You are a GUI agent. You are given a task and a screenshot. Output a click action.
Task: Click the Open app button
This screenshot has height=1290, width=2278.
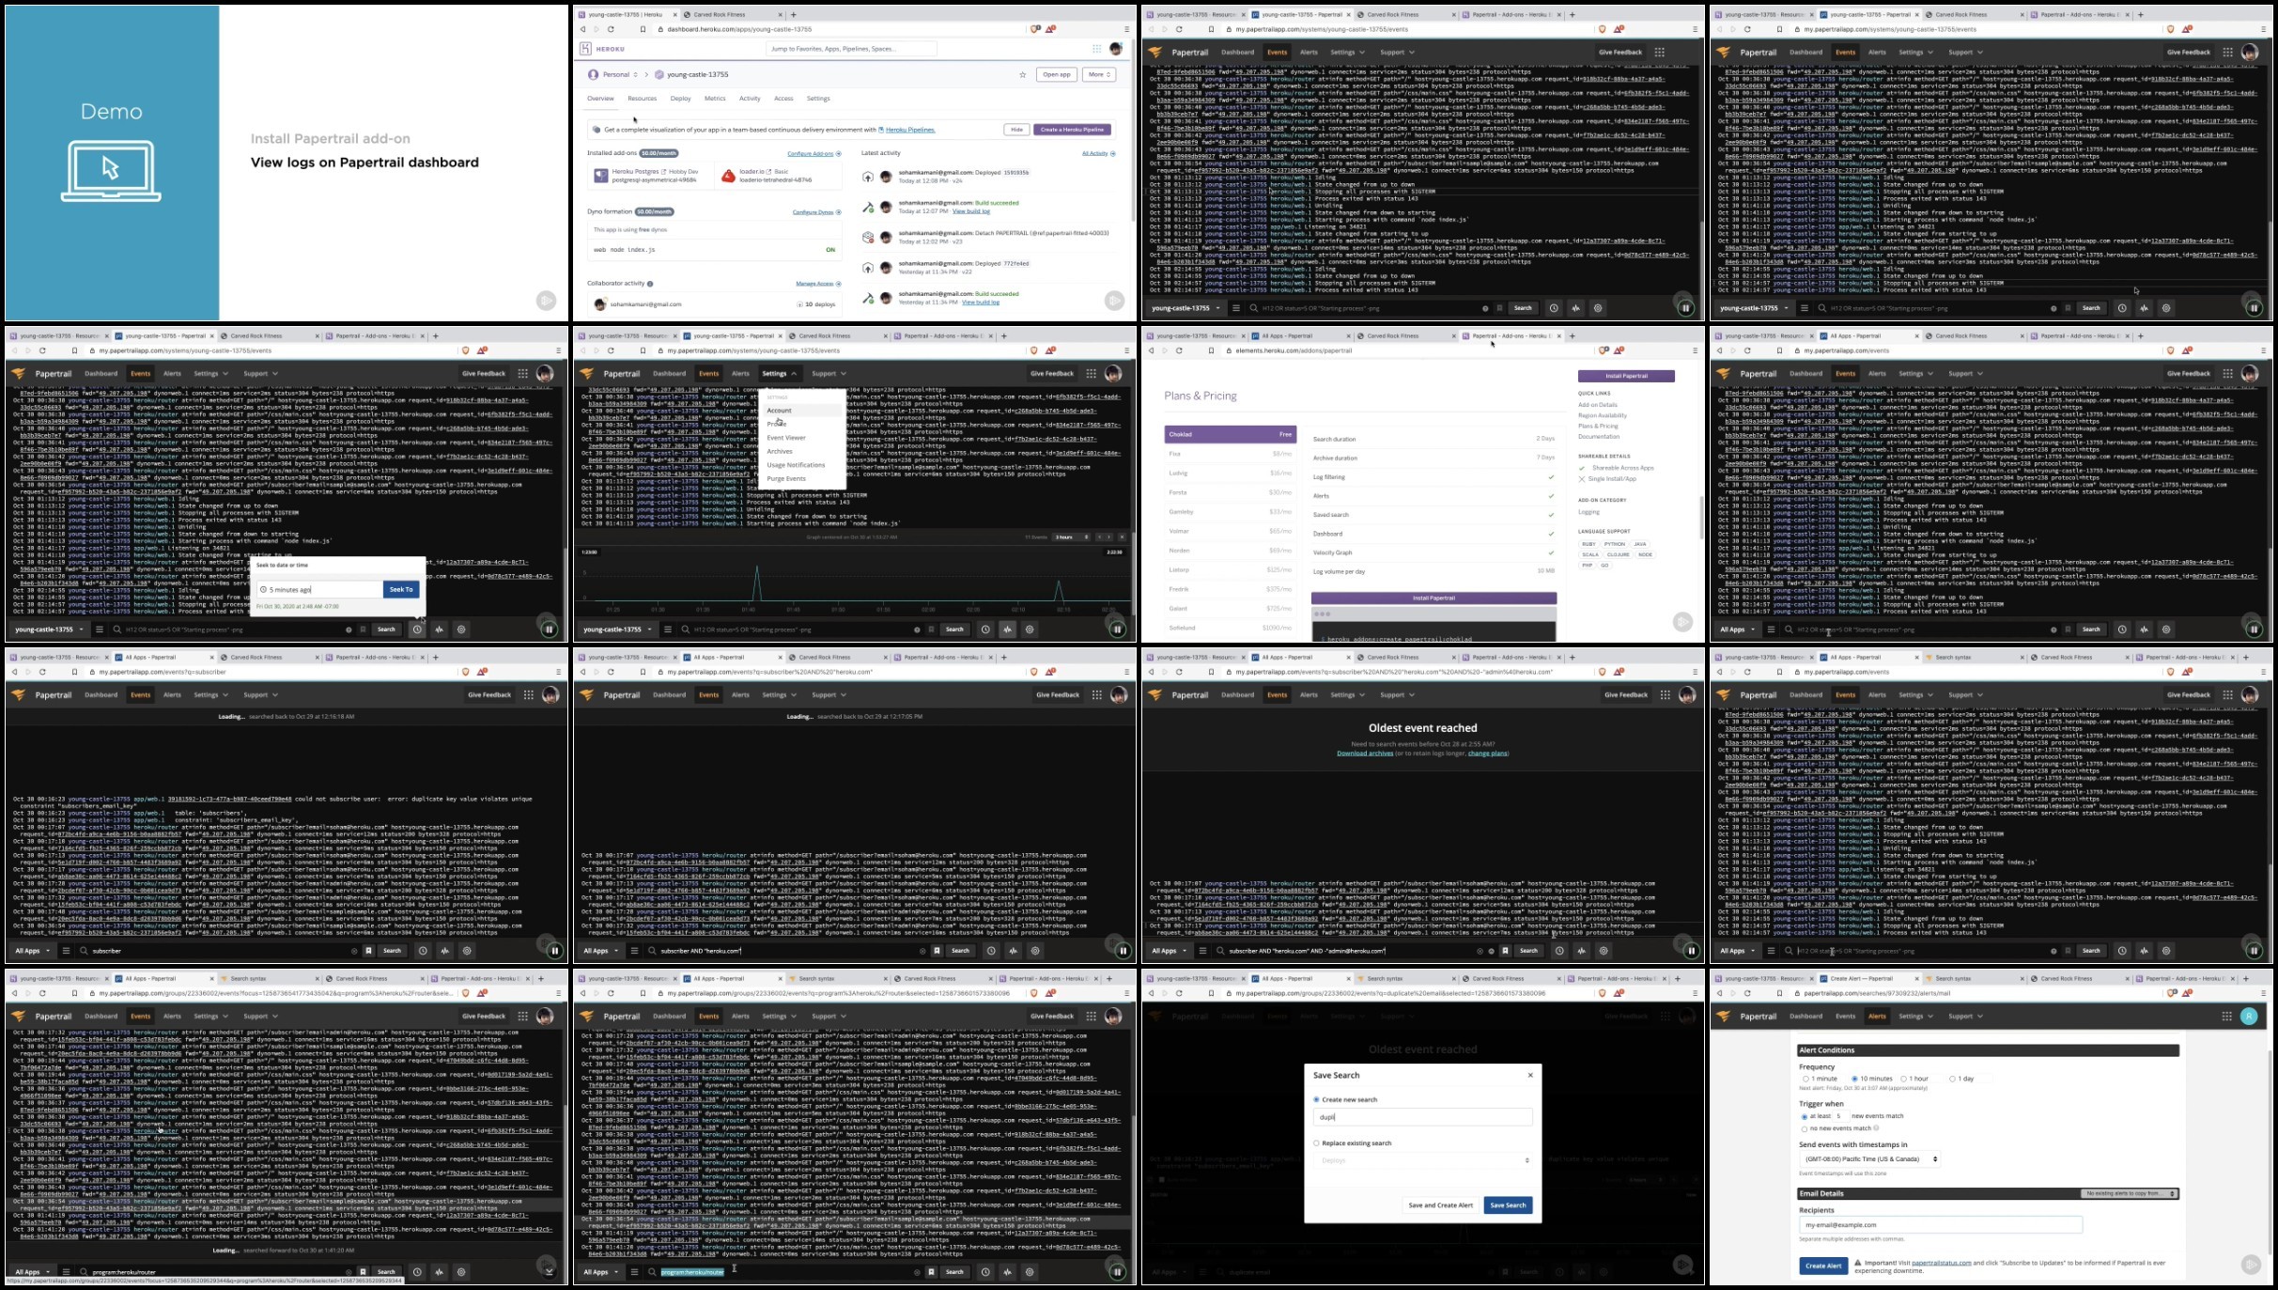tap(1057, 75)
